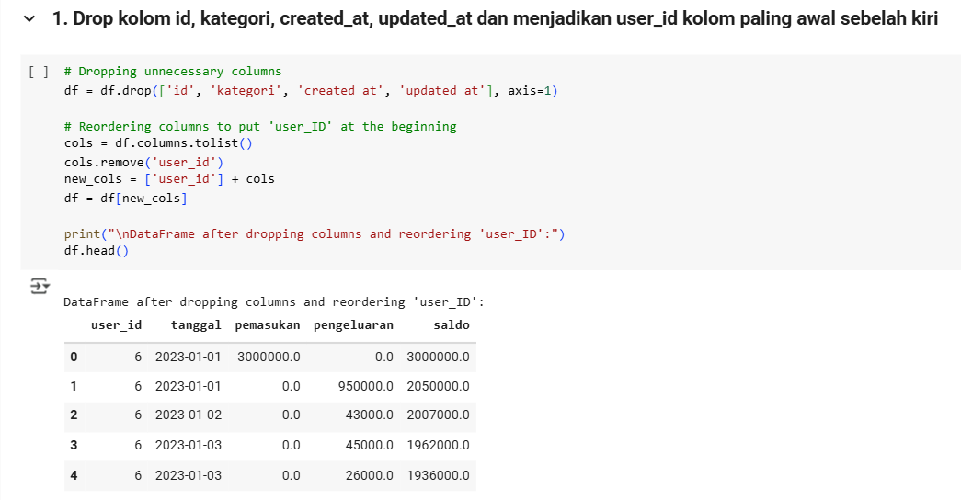Click the print statement line in the code
This screenshot has width=961, height=500.
[x=314, y=233]
